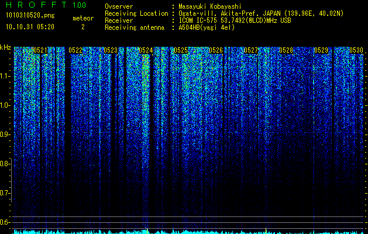368x234 pixels.
Task: Click the version number 1.0.0
Action: pyautogui.click(x=79, y=5)
